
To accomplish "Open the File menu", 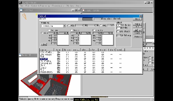I will (x=21, y=6).
